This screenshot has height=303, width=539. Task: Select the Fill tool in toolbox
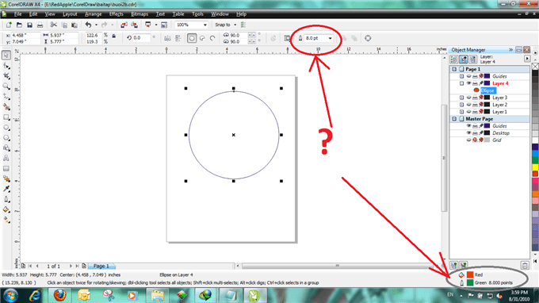6,209
